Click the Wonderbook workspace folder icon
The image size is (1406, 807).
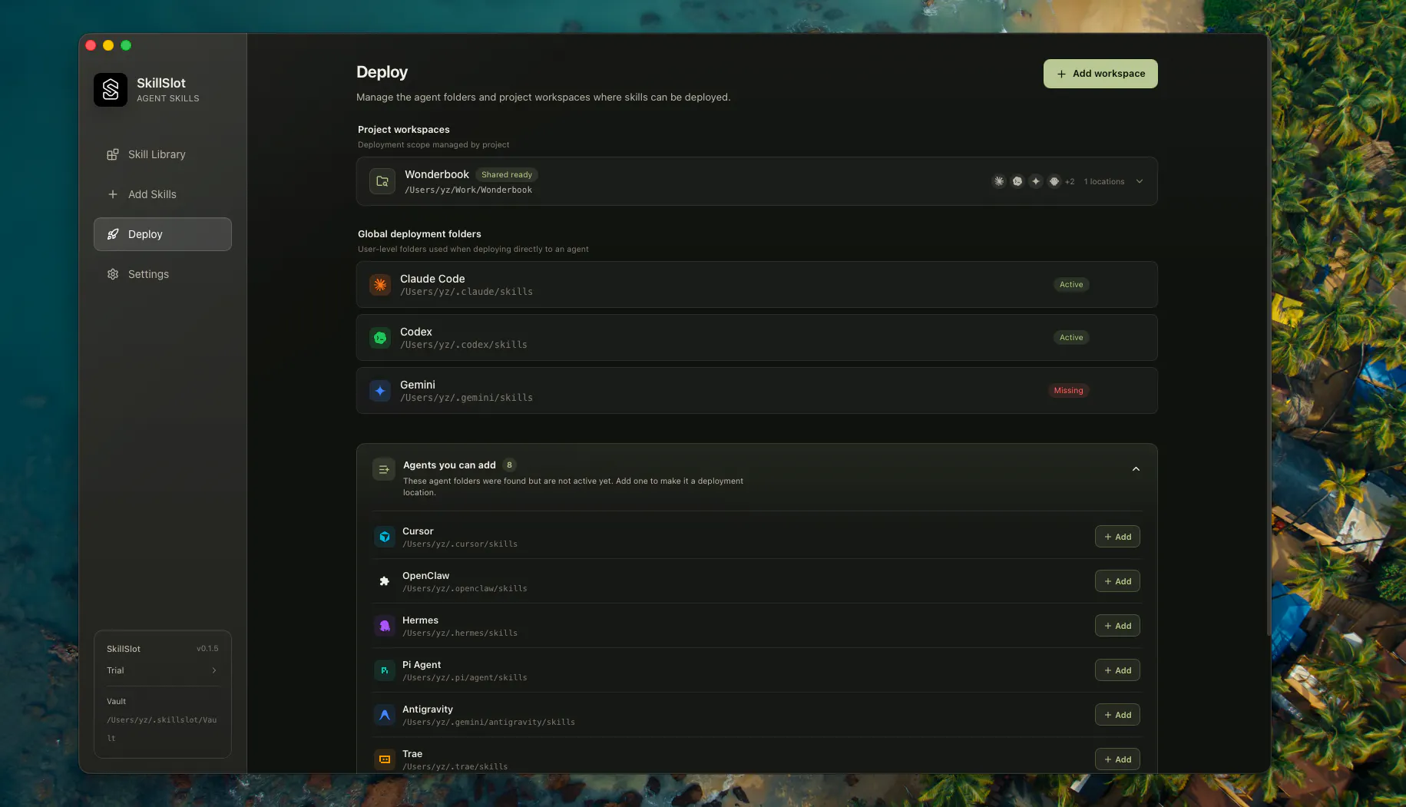[x=382, y=181]
